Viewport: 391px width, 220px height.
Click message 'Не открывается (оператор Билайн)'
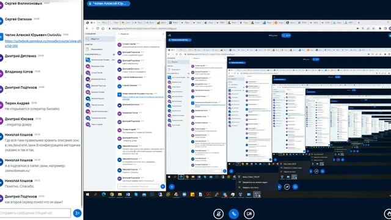[x=32, y=109]
